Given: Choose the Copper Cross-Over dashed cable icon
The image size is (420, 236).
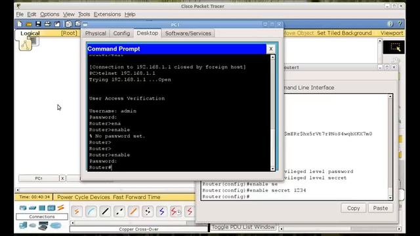Looking at the screenshot, I should (119, 211).
